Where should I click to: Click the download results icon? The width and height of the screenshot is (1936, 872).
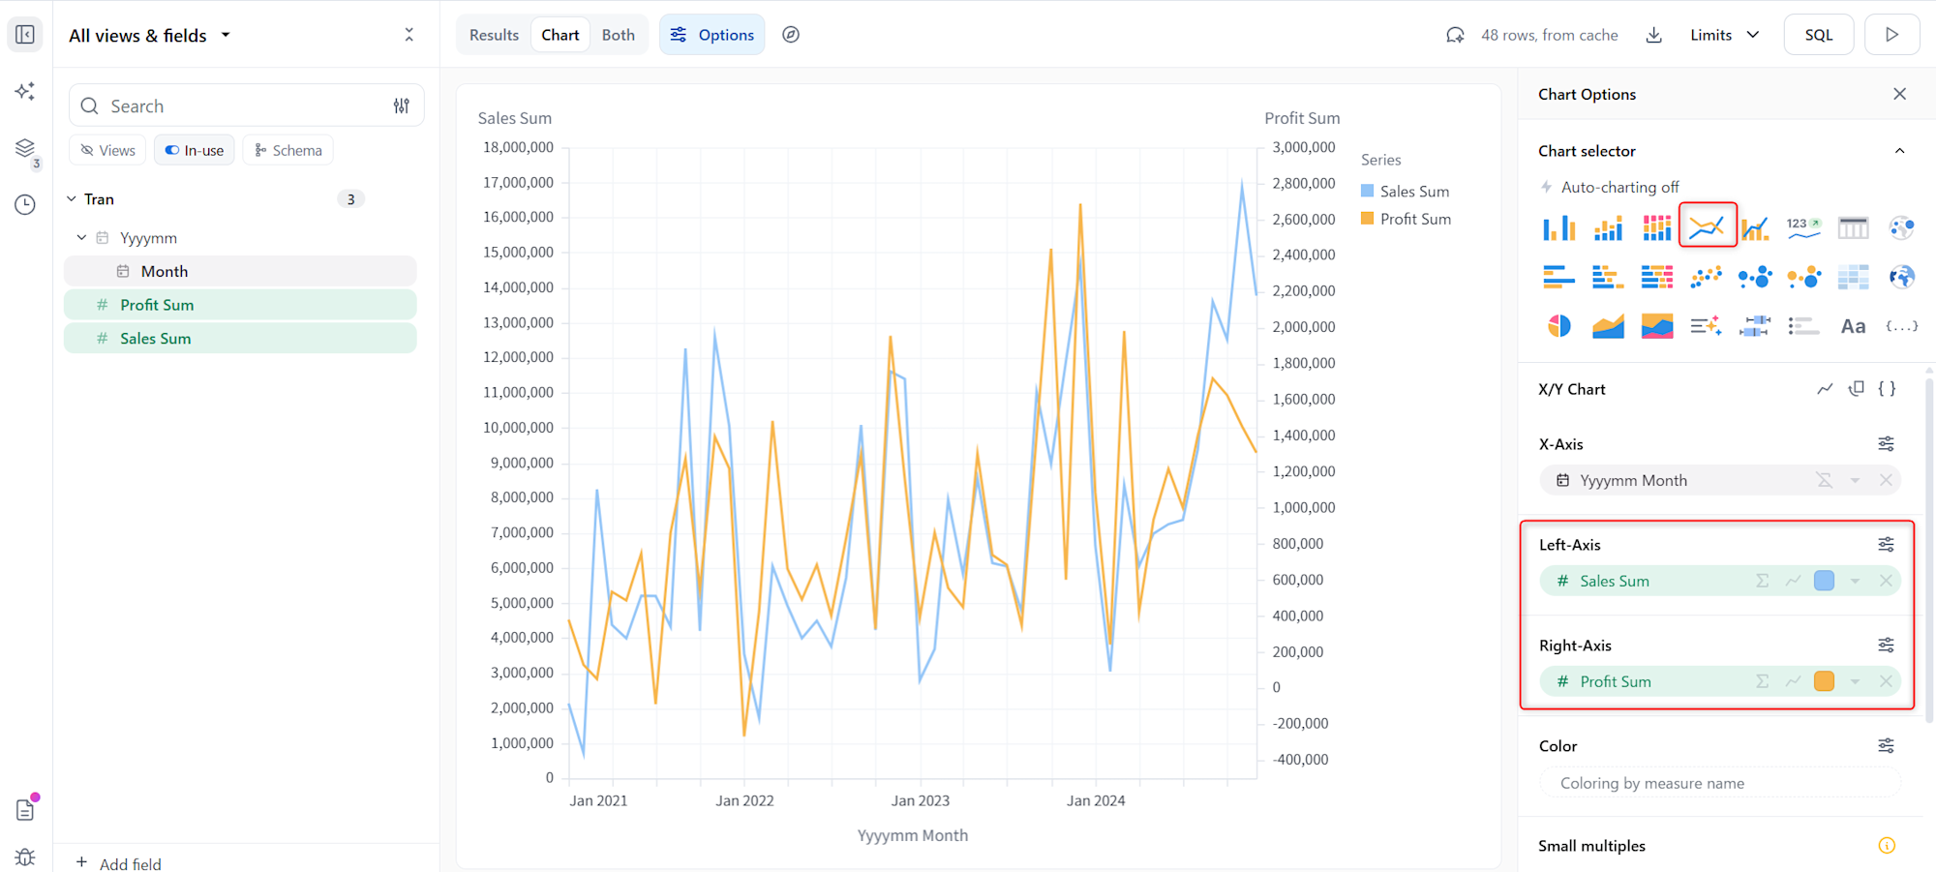[x=1654, y=35]
